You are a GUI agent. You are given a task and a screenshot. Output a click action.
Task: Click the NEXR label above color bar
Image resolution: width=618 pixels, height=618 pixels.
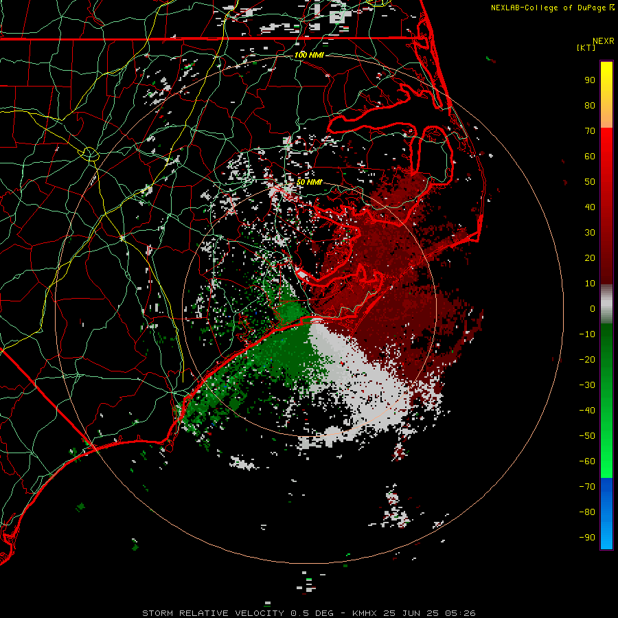pyautogui.click(x=604, y=41)
